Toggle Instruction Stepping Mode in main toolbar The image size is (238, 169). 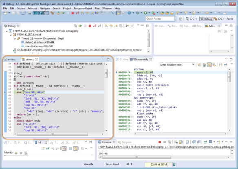tap(97, 13)
